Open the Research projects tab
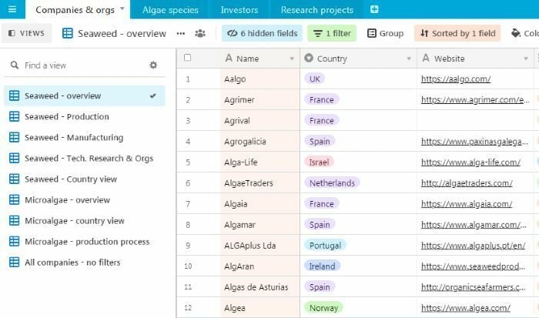This screenshot has width=539, height=318. [x=316, y=10]
